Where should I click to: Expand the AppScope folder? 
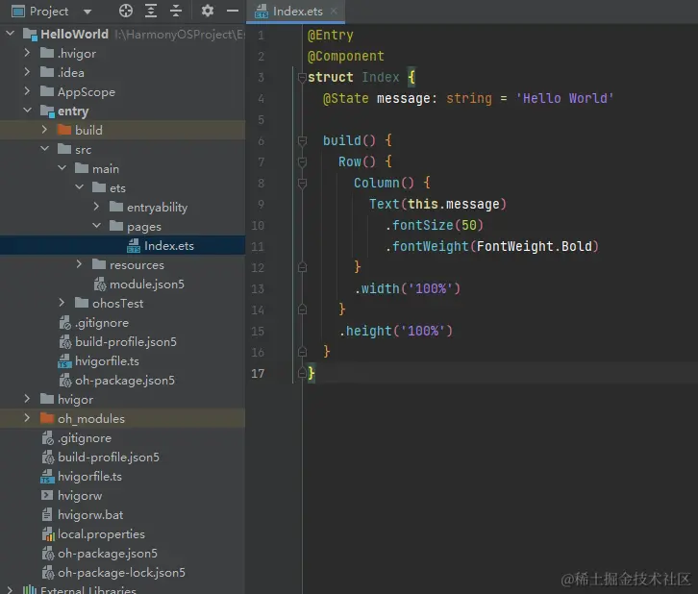tap(27, 91)
